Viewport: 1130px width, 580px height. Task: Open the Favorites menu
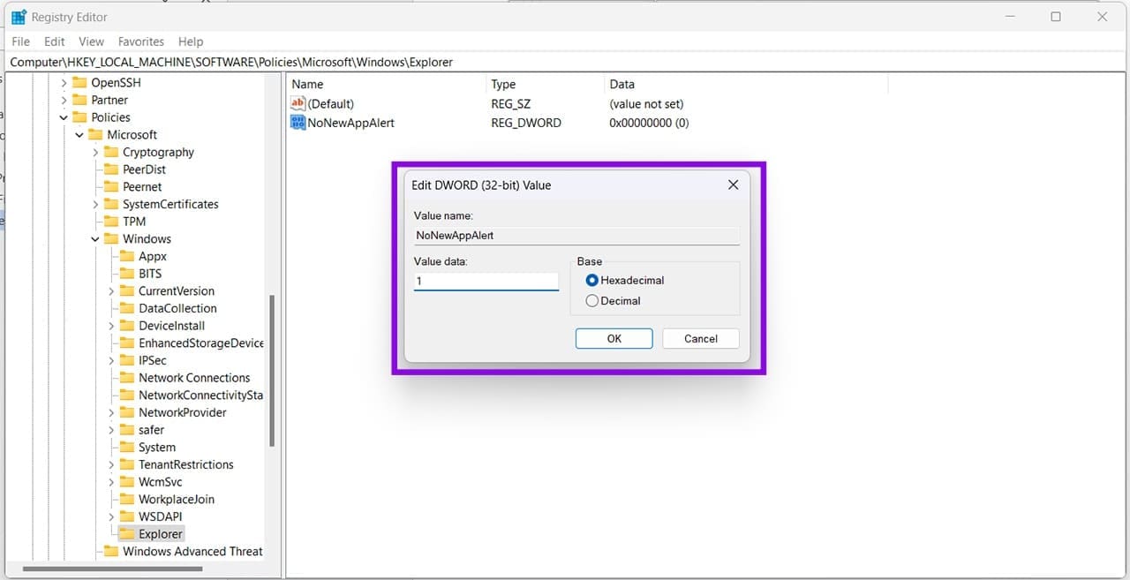click(x=141, y=41)
